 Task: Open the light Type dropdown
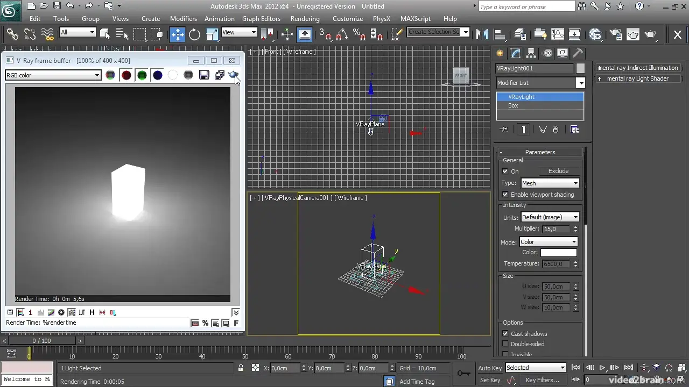[550, 183]
